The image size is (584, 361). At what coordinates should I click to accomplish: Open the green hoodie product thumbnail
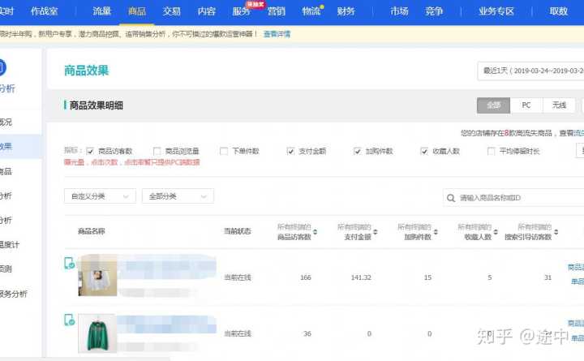[97, 333]
